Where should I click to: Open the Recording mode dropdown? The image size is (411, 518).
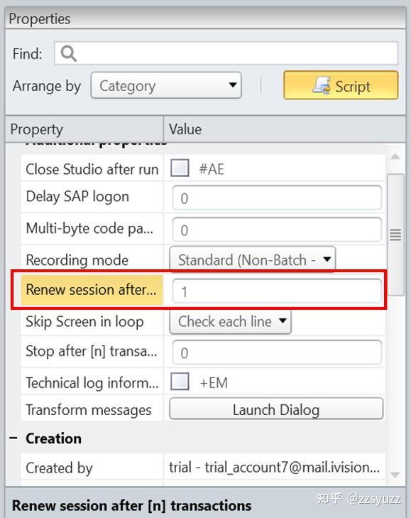tap(253, 259)
